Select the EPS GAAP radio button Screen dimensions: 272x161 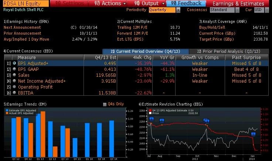point(14,69)
